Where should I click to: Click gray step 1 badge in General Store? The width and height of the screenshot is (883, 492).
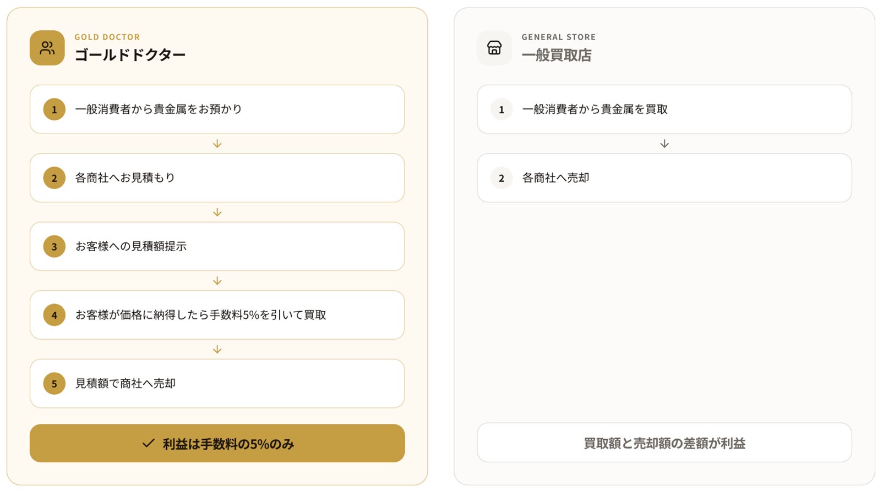502,109
